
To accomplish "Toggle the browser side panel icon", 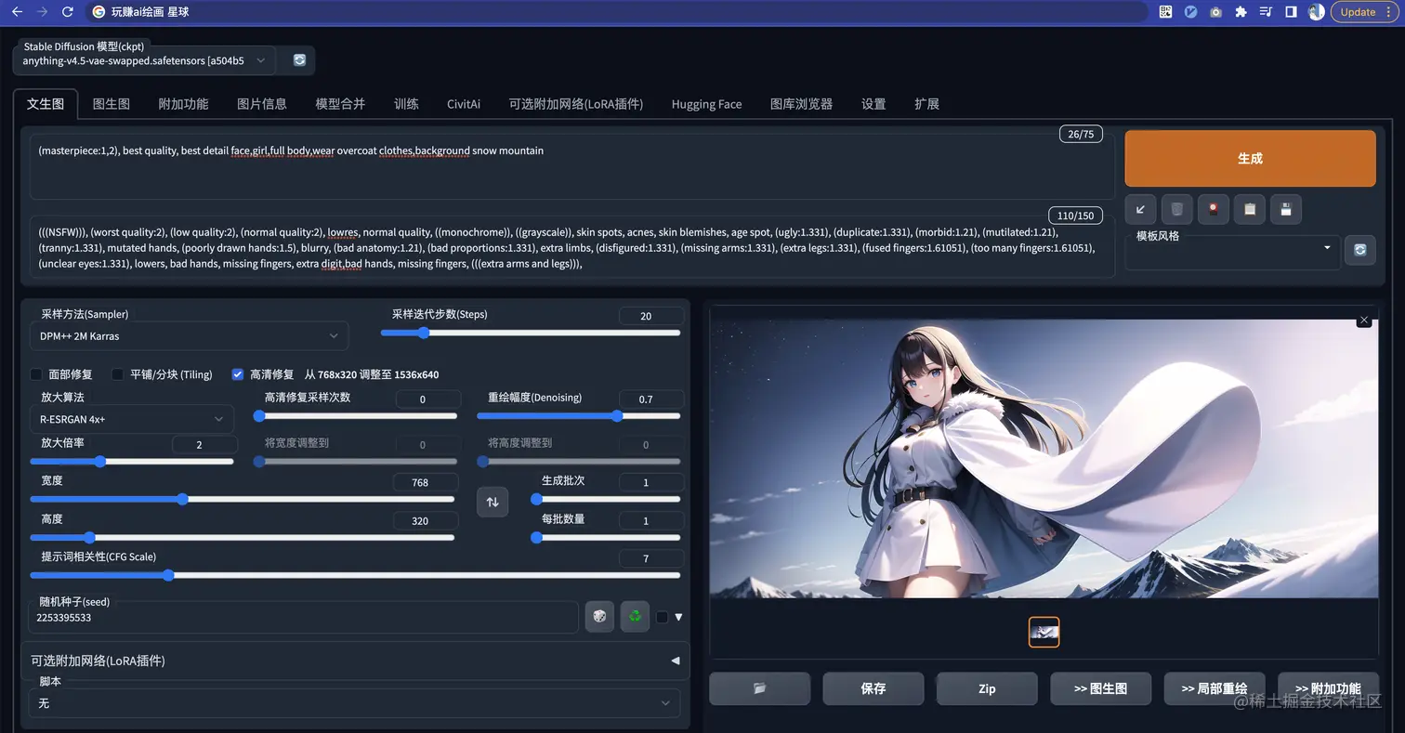I will (1291, 12).
